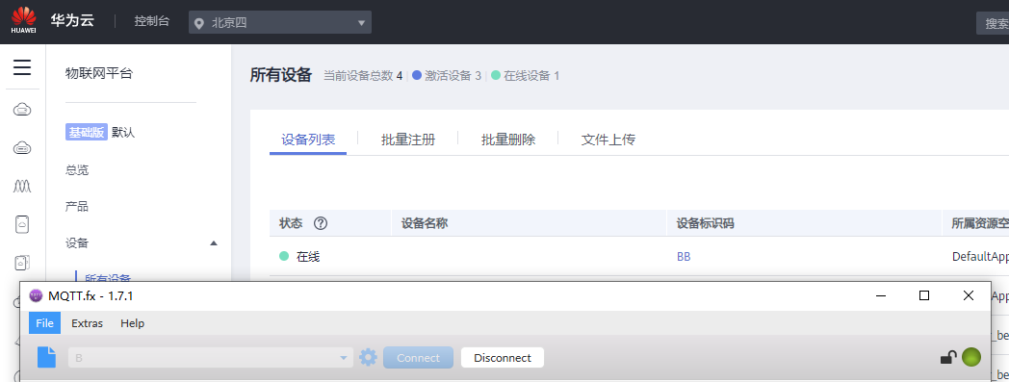Minimize the MQTT.fx window
This screenshot has height=382, width=1009.
tap(880, 295)
